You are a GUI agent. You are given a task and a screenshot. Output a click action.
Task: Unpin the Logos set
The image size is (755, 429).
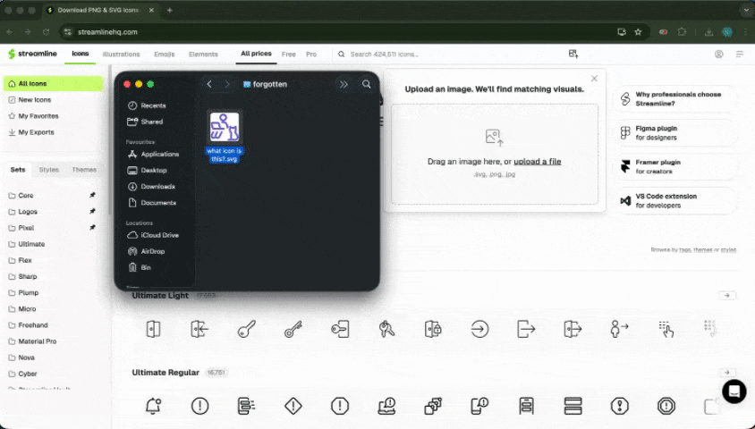[x=92, y=212]
